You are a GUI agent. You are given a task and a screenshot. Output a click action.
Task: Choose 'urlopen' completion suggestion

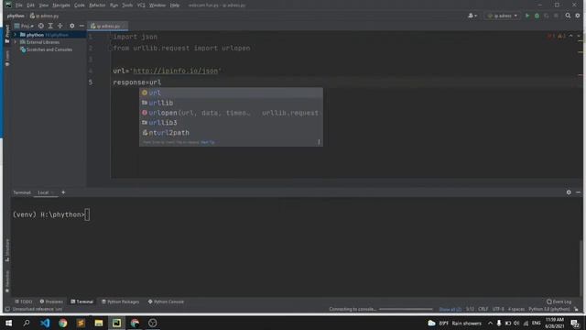point(231,113)
